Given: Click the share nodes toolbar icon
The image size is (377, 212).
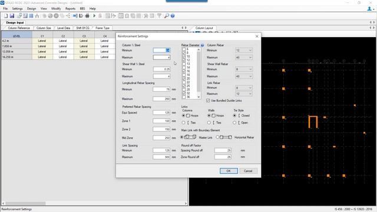Looking at the screenshot, I should (68, 16).
